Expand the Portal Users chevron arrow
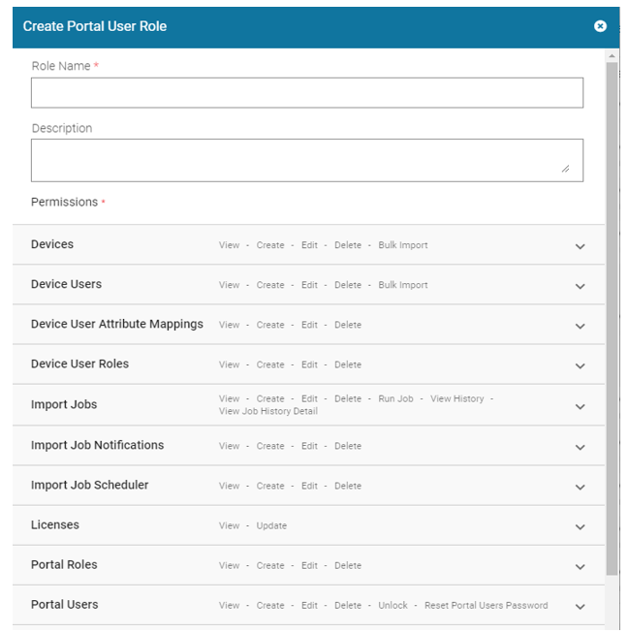The width and height of the screenshot is (629, 633). click(x=580, y=606)
